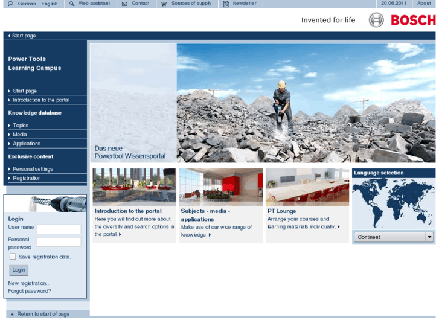The width and height of the screenshot is (439, 329).
Task: Click the arrow bullet next to Personal settings
Action: coord(9,169)
